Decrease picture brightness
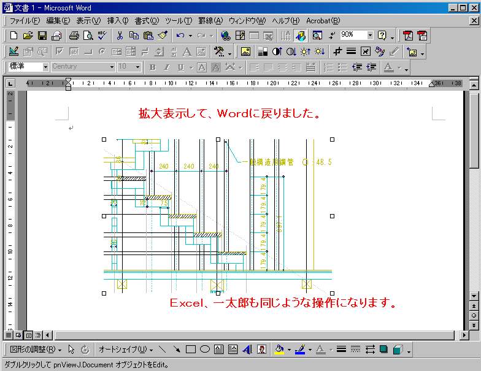 click(x=320, y=52)
